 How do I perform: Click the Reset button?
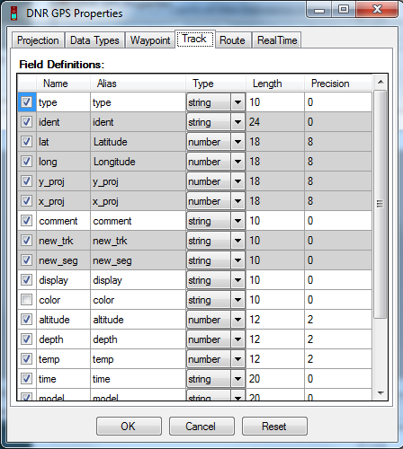click(274, 426)
